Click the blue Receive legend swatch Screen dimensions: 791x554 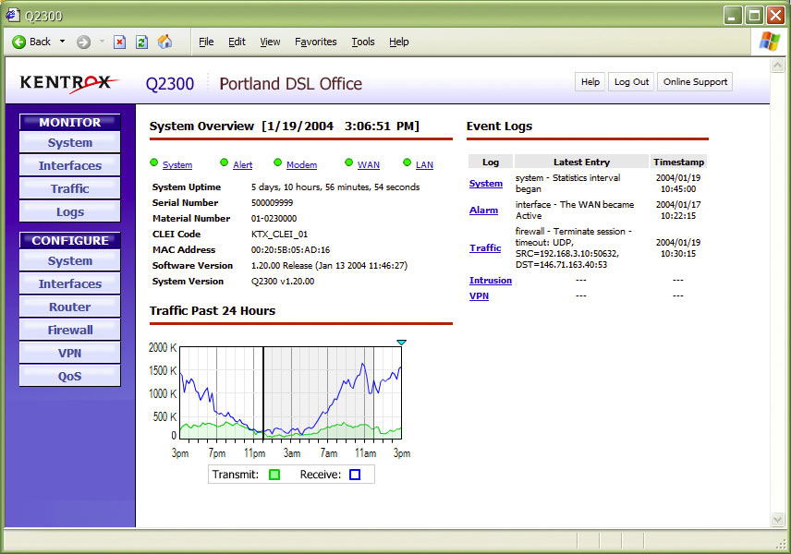(355, 475)
